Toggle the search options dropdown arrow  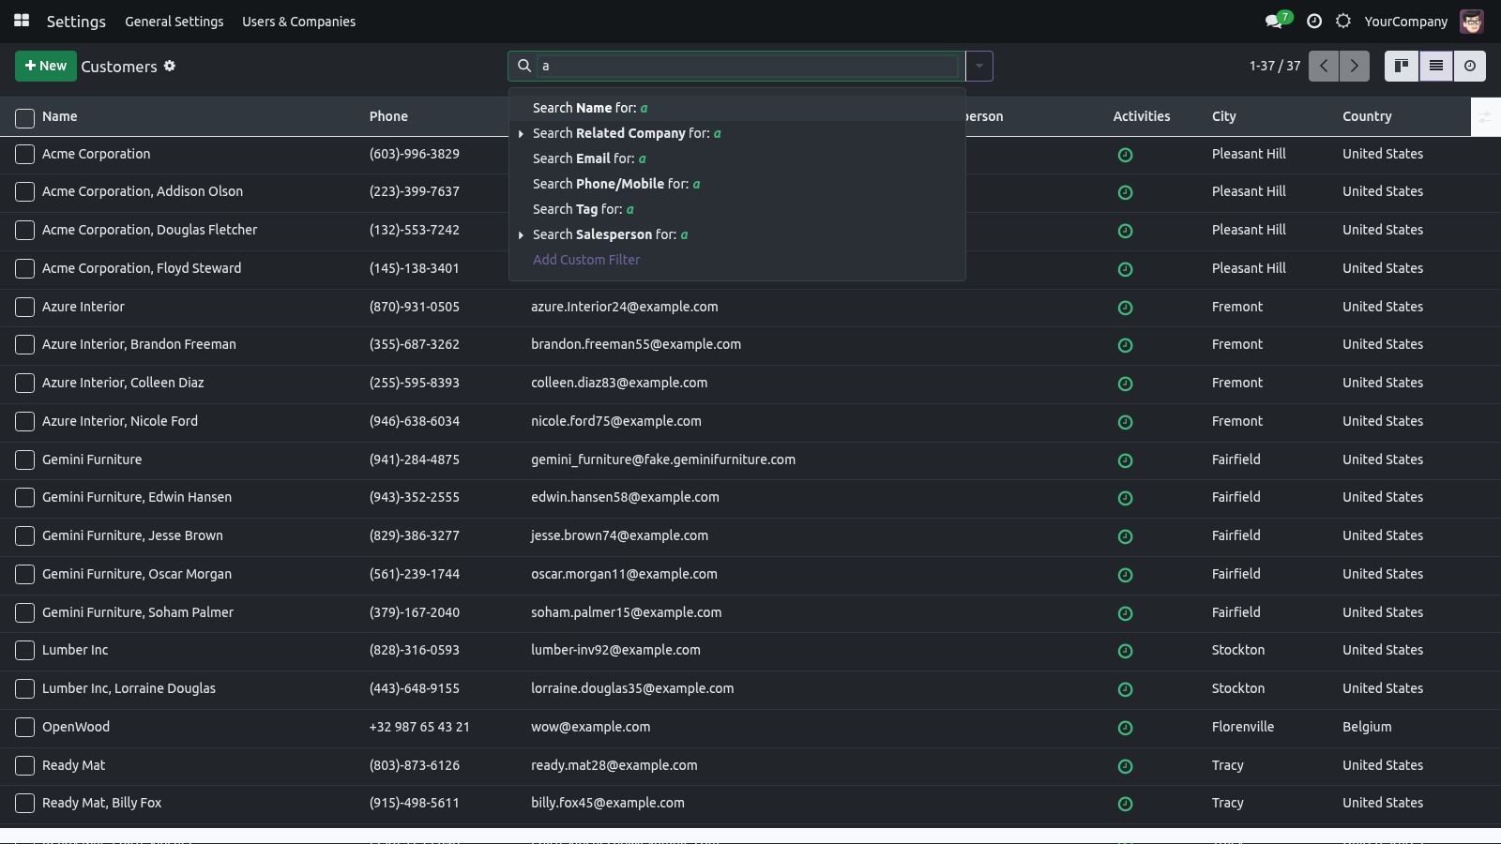pos(979,66)
